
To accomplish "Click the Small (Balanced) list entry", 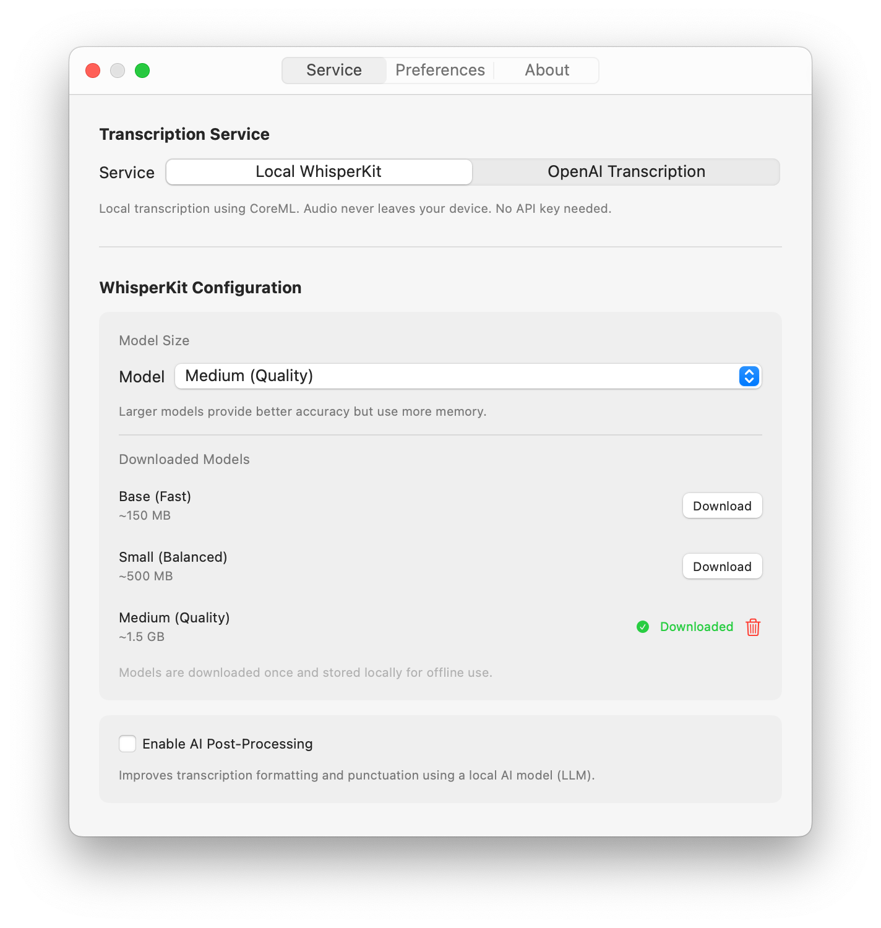I will pos(173,557).
